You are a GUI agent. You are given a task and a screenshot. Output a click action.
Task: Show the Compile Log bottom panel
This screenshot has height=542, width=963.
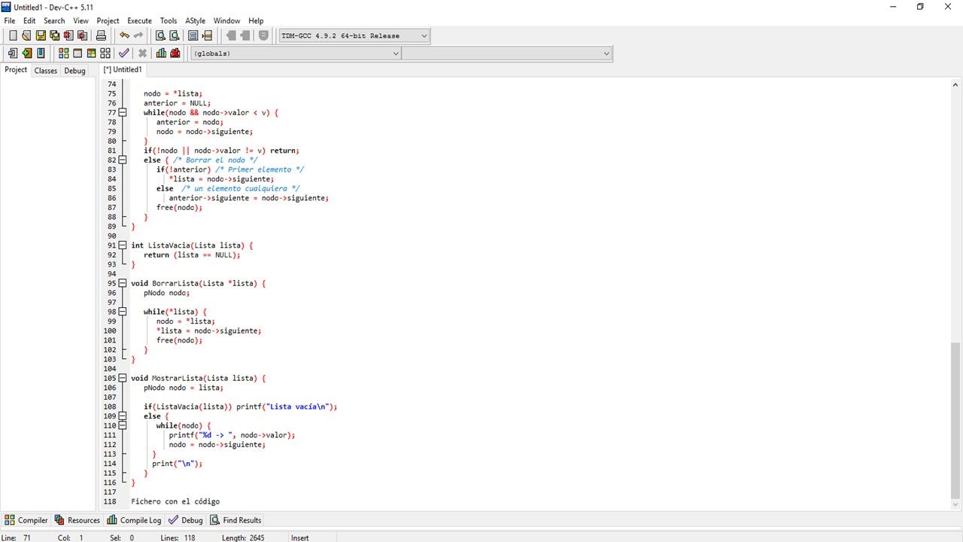coord(134,520)
